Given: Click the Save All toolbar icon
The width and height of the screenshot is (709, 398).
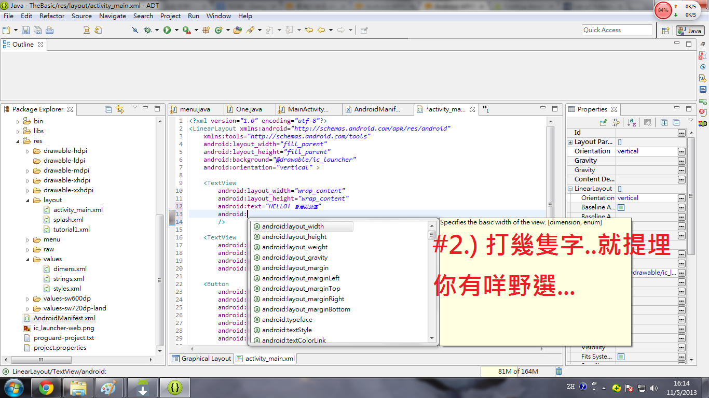Looking at the screenshot, I should pos(37,30).
